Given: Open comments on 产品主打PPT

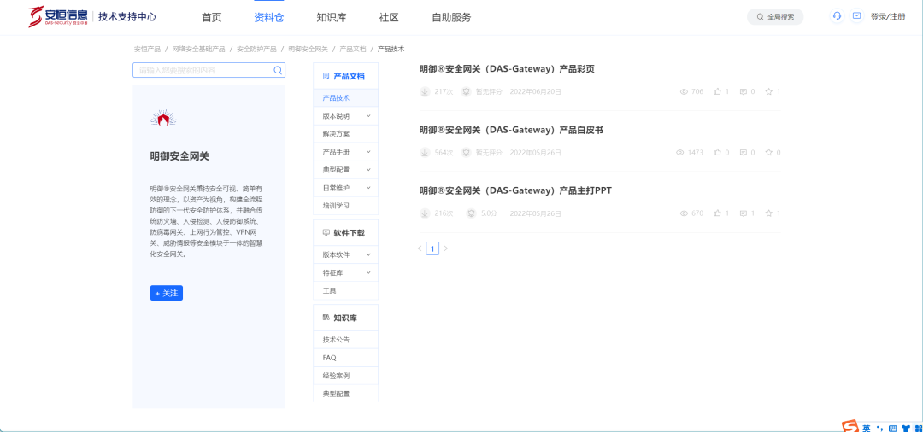Looking at the screenshot, I should (743, 213).
